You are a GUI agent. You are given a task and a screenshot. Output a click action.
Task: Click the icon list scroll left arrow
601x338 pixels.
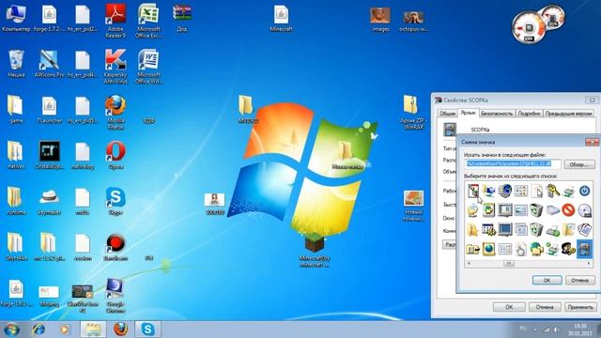click(469, 263)
